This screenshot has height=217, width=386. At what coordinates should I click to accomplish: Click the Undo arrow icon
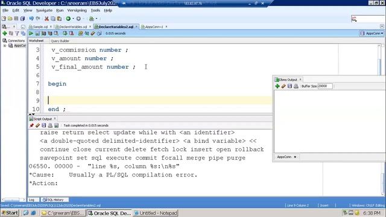[31, 19]
